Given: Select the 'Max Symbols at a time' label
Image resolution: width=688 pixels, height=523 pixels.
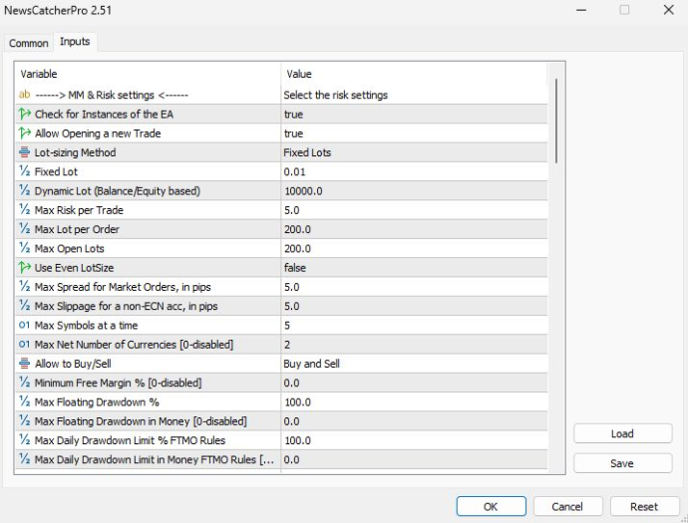Looking at the screenshot, I should (x=86, y=325).
